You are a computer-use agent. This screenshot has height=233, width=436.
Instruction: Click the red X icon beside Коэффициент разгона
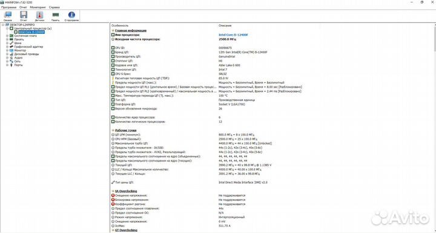click(113, 204)
